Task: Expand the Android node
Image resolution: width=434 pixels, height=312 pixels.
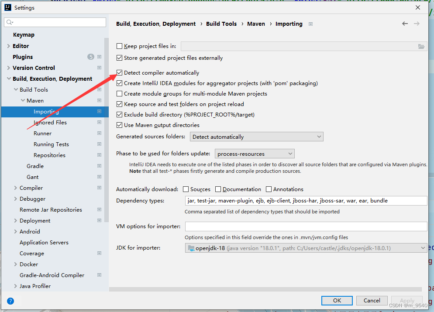Action: tap(16, 232)
